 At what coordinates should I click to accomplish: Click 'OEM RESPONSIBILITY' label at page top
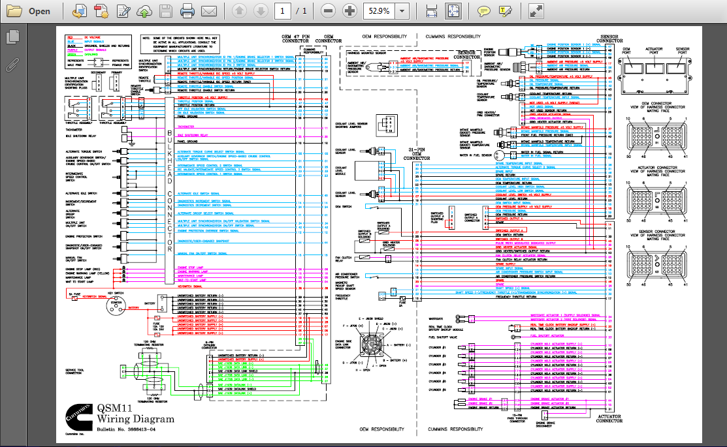384,36
